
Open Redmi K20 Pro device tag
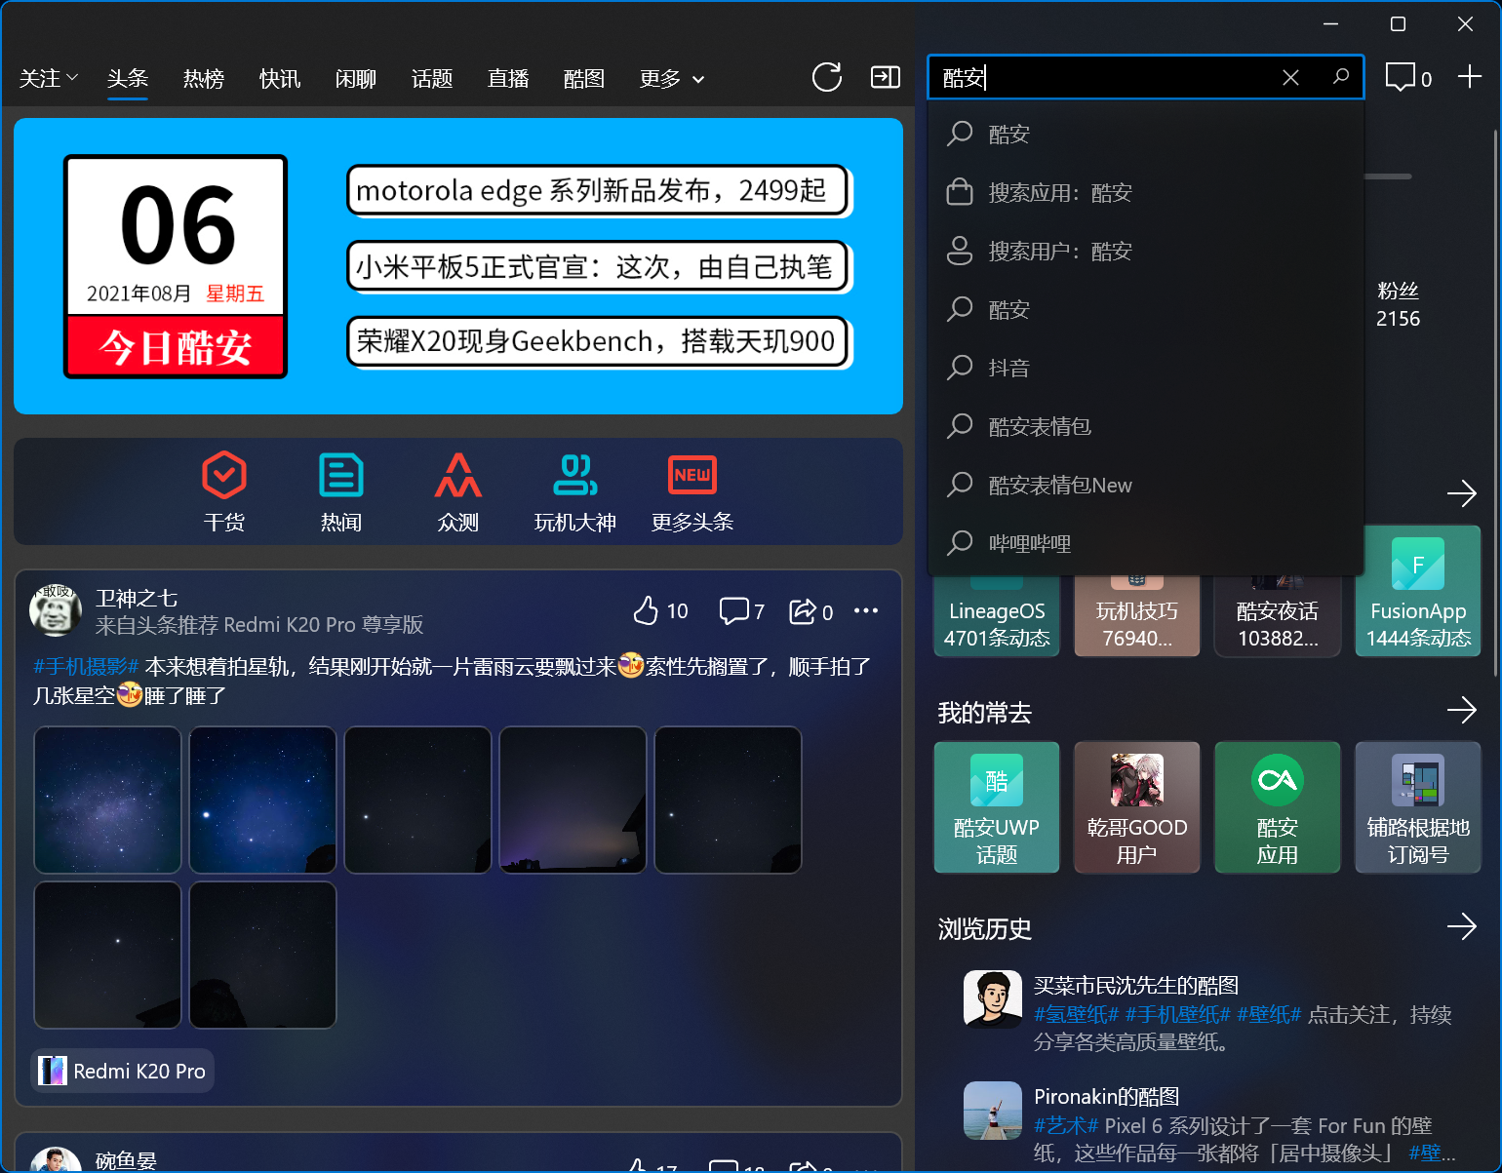tap(123, 1071)
